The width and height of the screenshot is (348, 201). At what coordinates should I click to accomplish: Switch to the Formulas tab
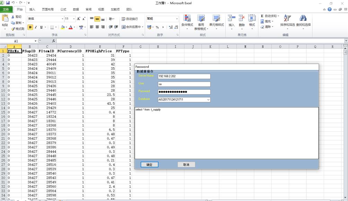63,9
